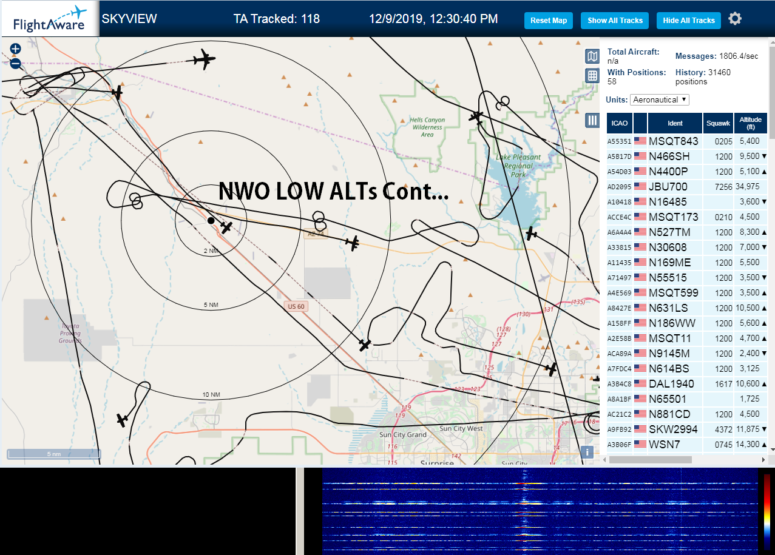Open settings gear icon
The image size is (775, 555).
(735, 19)
